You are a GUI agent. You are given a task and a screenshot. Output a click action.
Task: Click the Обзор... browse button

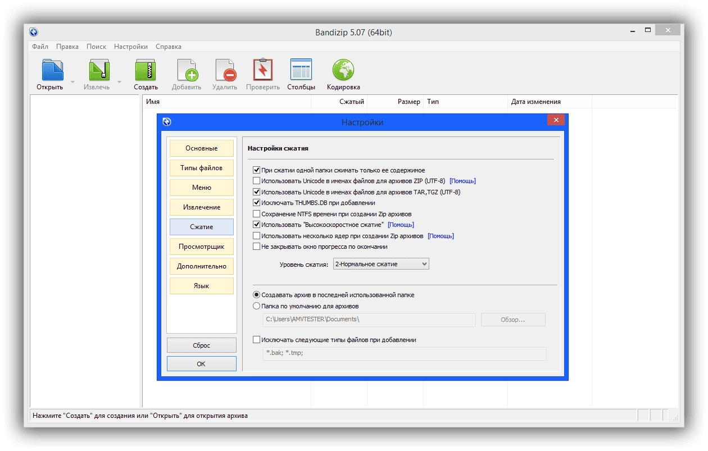(513, 320)
